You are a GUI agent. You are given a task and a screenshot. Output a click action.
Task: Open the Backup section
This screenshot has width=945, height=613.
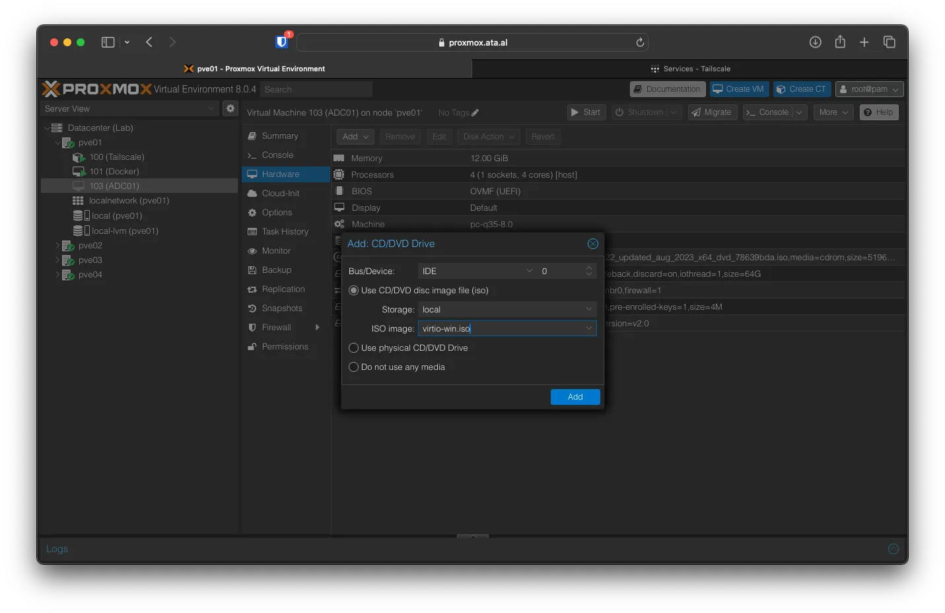(x=286, y=270)
